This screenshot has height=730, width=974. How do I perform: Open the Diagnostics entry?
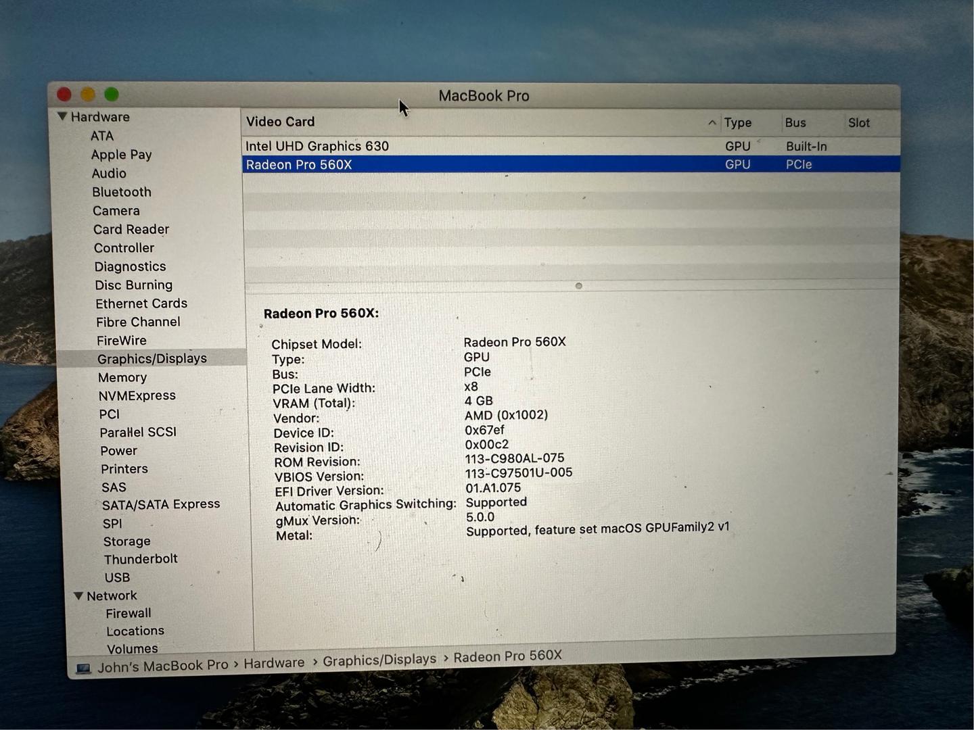[130, 266]
